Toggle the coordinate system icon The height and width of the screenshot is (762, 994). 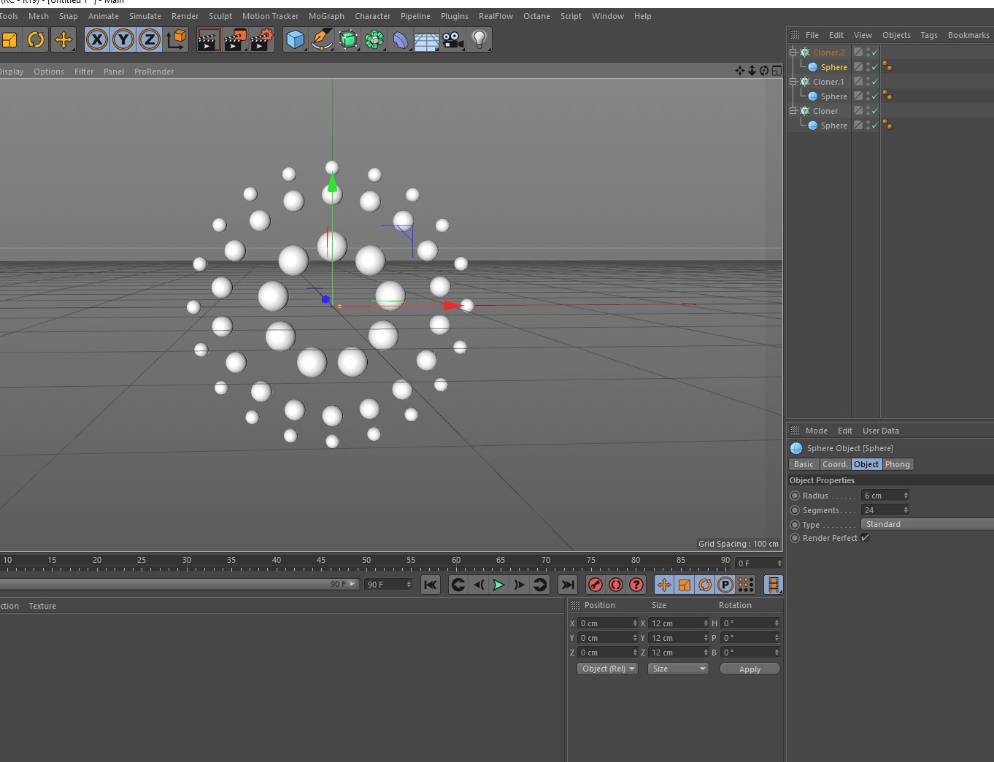tap(177, 39)
